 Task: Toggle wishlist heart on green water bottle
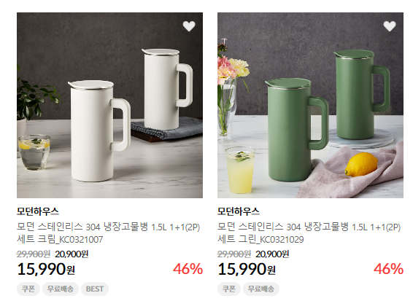[390, 26]
